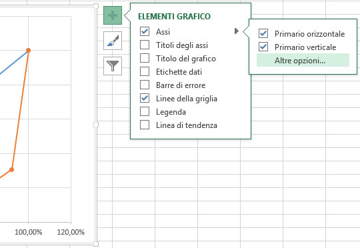Viewport: 360px width, 248px height.
Task: Open the Chart Filters funnel button
Action: [113, 66]
